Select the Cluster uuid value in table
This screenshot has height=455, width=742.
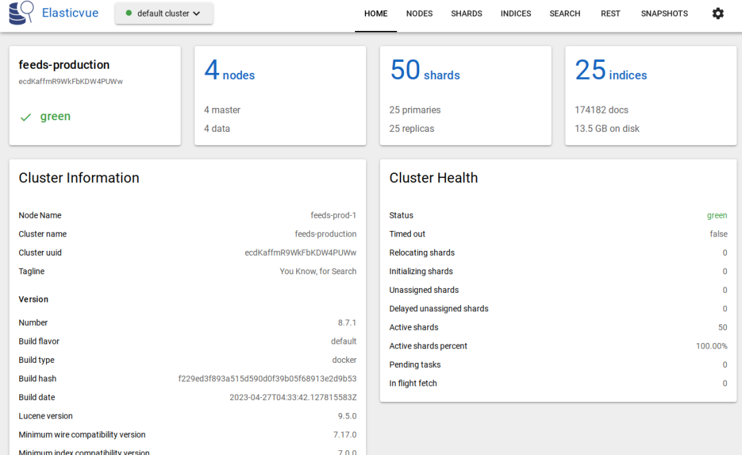(x=300, y=253)
